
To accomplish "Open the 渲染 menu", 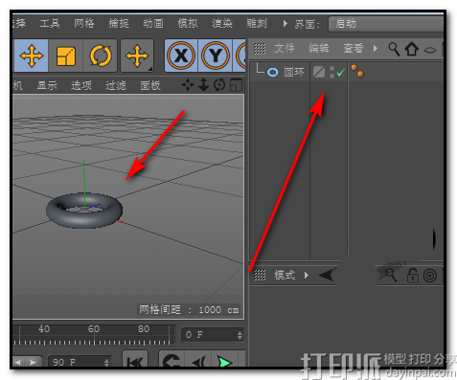I will (x=222, y=23).
